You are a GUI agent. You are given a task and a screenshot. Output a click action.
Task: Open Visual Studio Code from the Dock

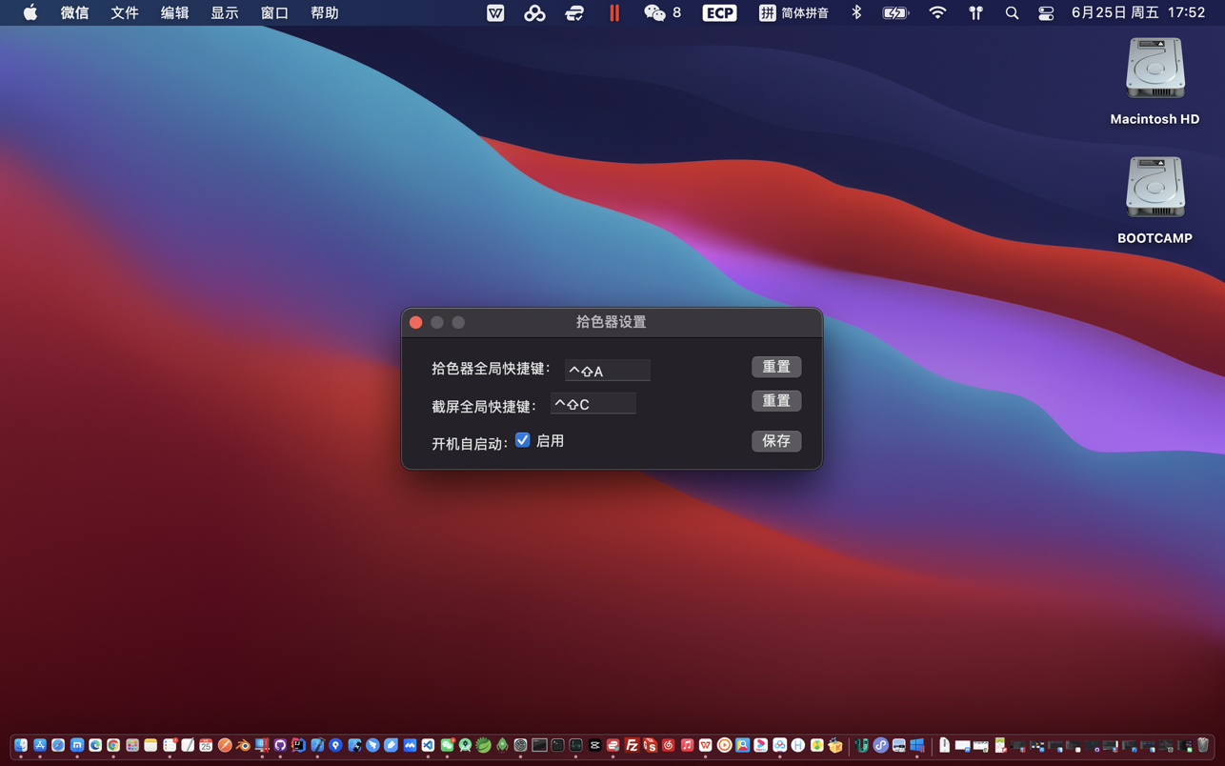[428, 745]
